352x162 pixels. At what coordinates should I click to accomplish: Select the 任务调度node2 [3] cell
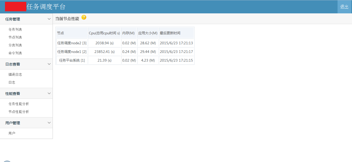point(72,43)
